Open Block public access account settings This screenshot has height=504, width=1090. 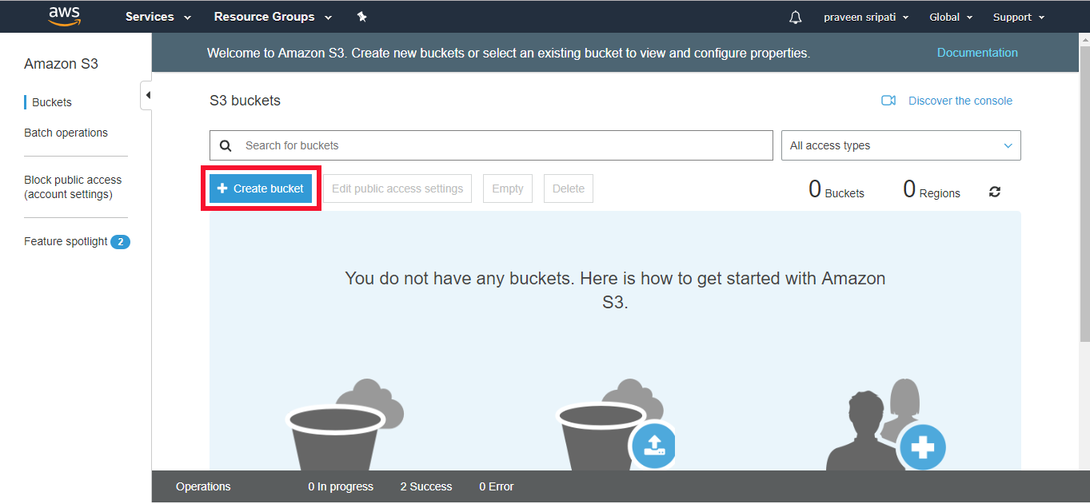tap(73, 187)
